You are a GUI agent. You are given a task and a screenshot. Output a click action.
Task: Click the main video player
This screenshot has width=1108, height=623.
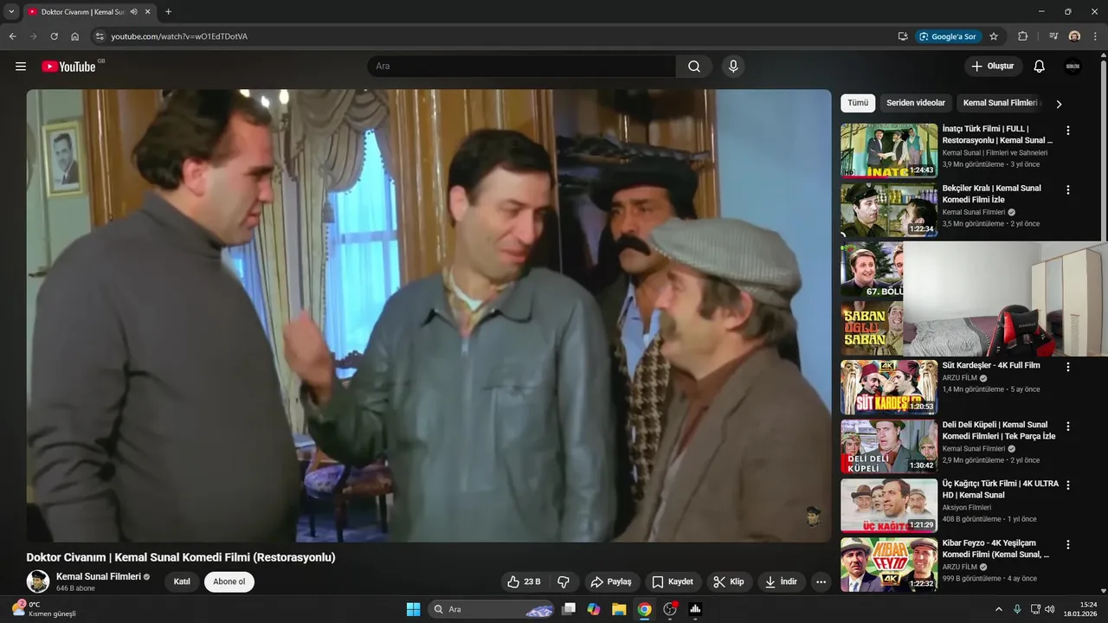pos(428,316)
